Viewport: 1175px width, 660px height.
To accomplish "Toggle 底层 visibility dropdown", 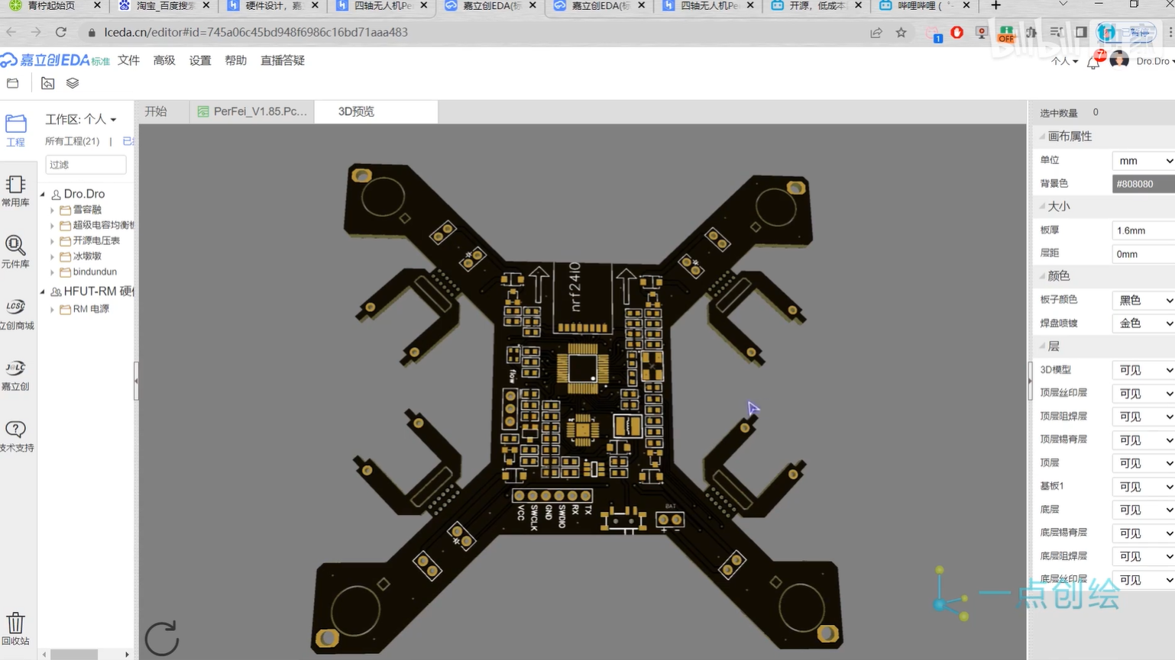I will coord(1143,510).
